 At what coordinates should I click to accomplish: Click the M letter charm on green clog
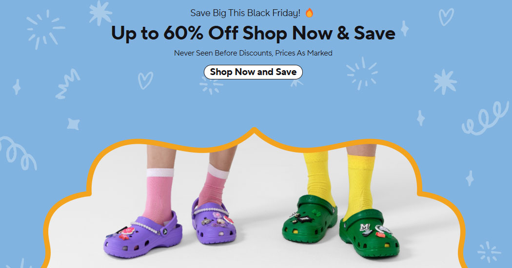(x=365, y=228)
